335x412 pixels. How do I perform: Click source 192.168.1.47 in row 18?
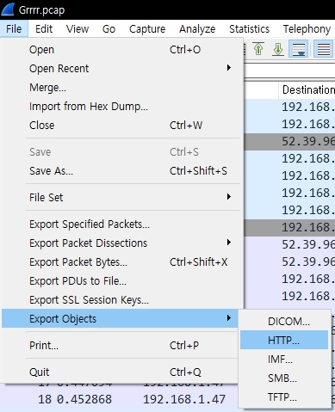tap(184, 399)
